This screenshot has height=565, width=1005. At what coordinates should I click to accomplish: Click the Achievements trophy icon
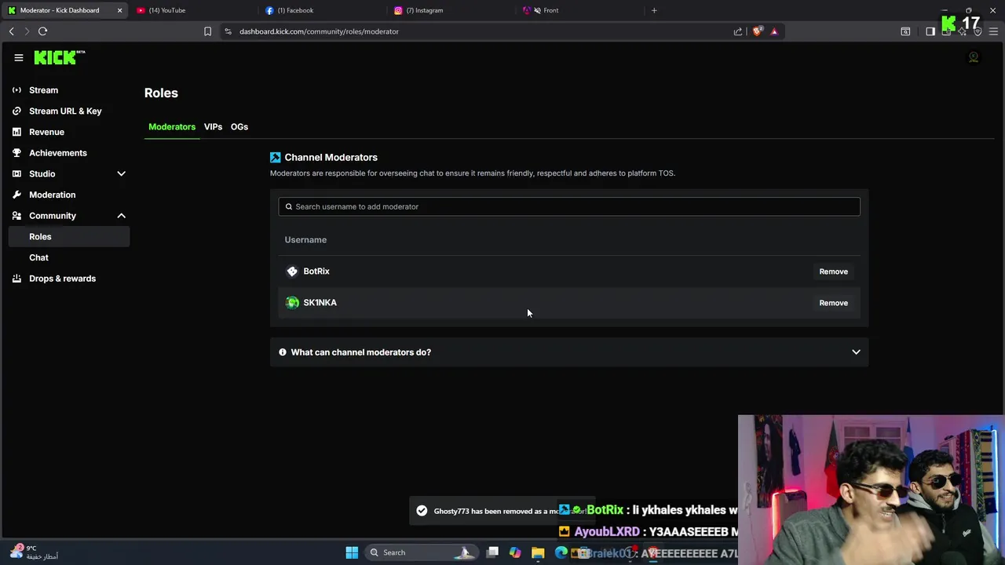pyautogui.click(x=16, y=153)
